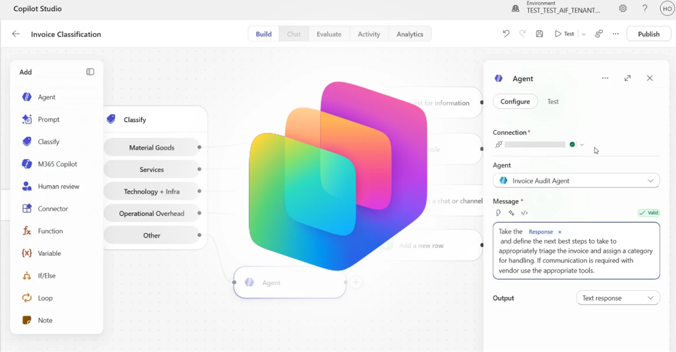The width and height of the screenshot is (676, 352).
Task: Click the Response variable tag in Message
Action: tap(541, 232)
